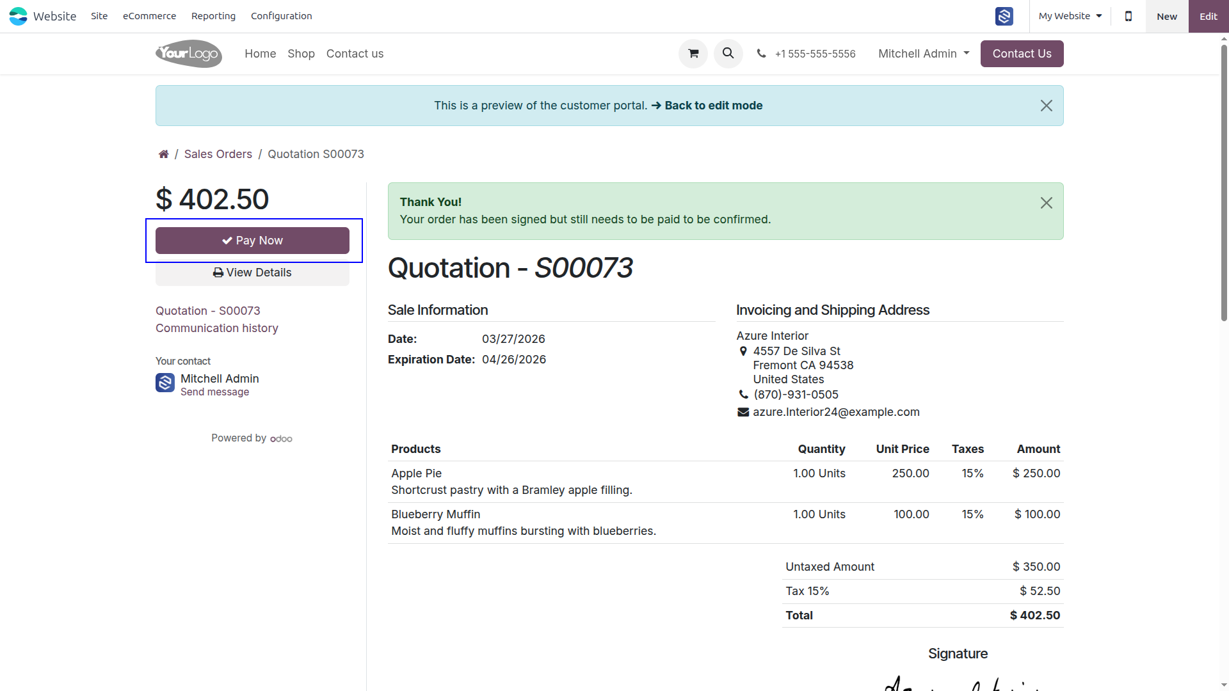Click Send message link
Viewport: 1229px width, 691px height.
pos(215,392)
